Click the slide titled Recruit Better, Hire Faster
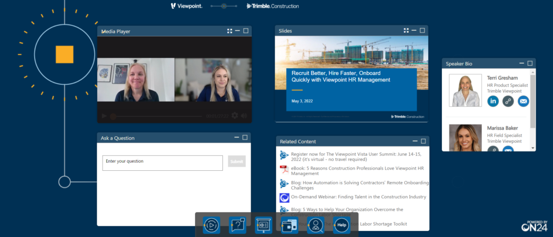The image size is (553, 237). [352, 79]
